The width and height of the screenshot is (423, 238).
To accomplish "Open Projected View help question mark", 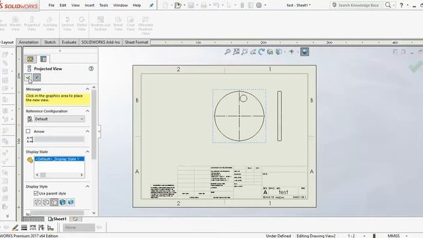I will 91,69.
